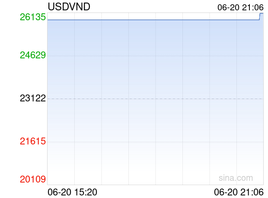Click the 21615 red price label
Image resolution: width=268 pixels, height=198 pixels.
tap(33, 141)
